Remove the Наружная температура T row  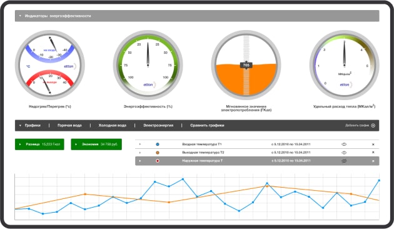373,161
